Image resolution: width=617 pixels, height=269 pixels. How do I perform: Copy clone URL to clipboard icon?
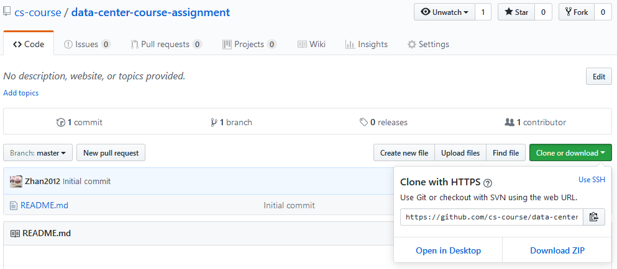point(593,217)
